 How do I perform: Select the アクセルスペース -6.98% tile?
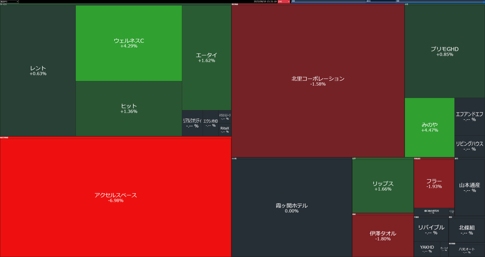click(116, 198)
